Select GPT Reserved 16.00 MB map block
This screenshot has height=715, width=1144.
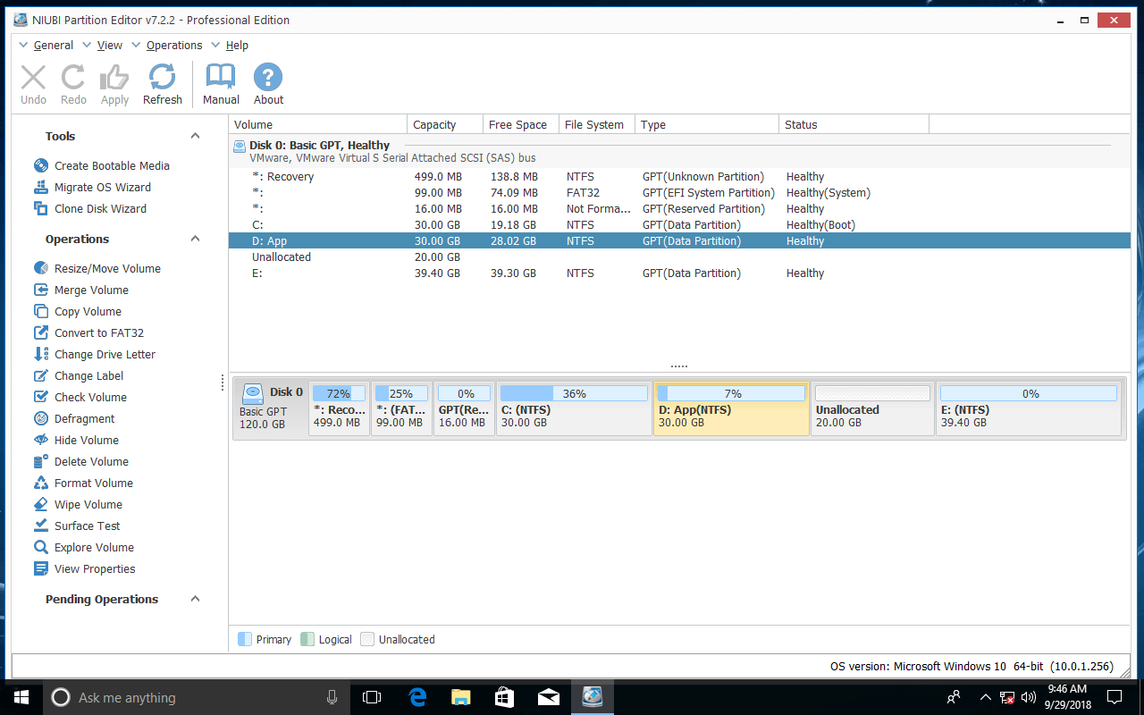click(x=465, y=408)
